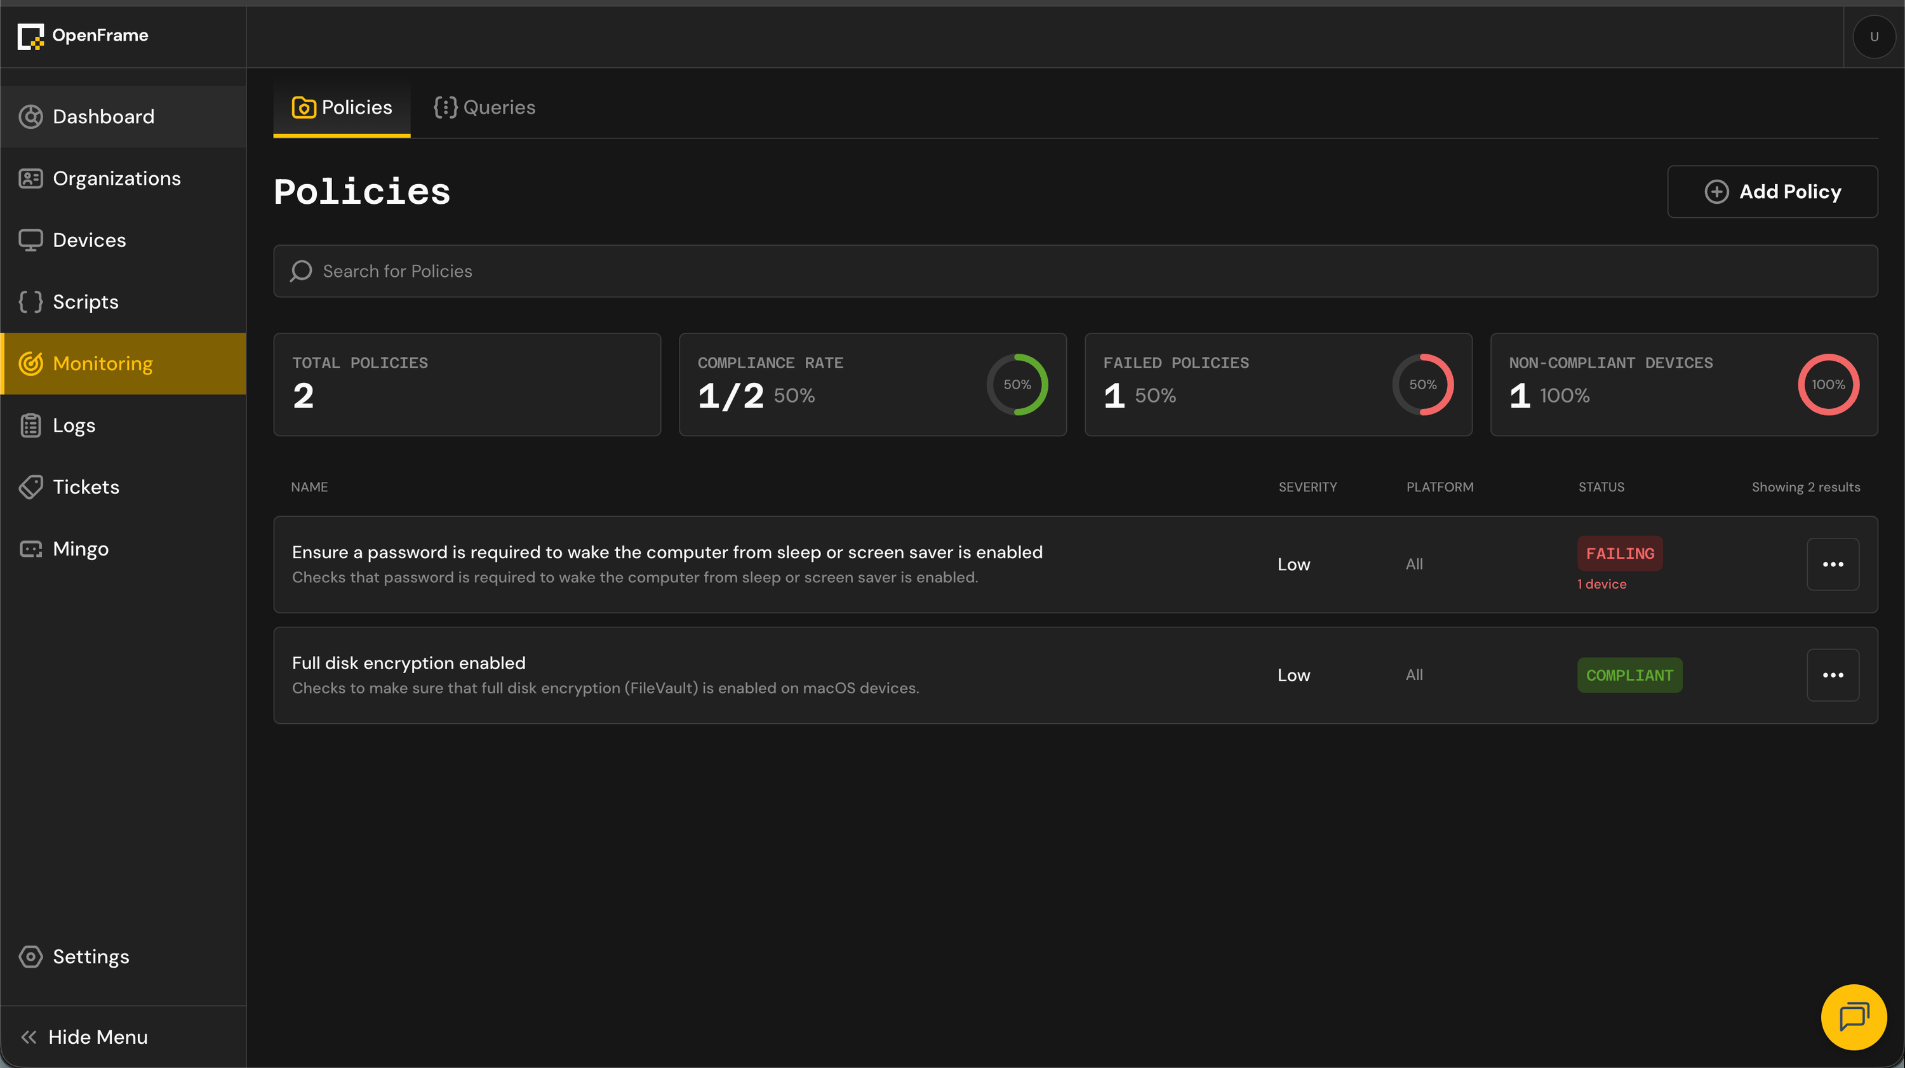Switch to the Policies tab
Viewport: 1905px width, 1068px height.
[342, 108]
